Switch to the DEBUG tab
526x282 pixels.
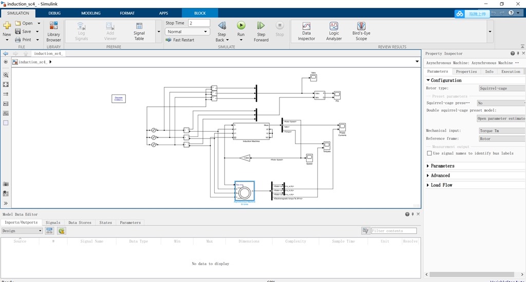pyautogui.click(x=54, y=13)
